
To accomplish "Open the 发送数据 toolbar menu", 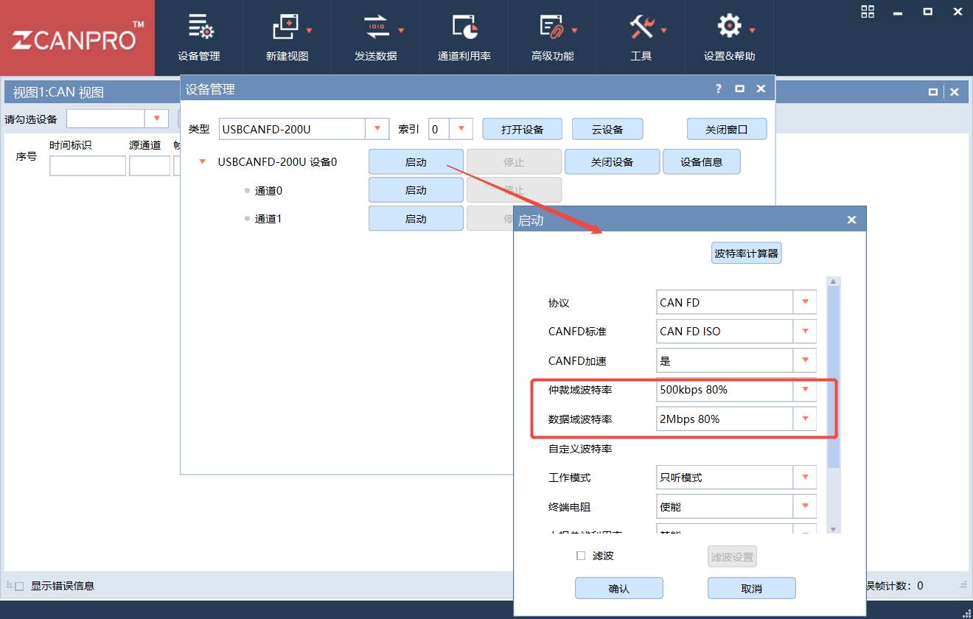I will 376,38.
